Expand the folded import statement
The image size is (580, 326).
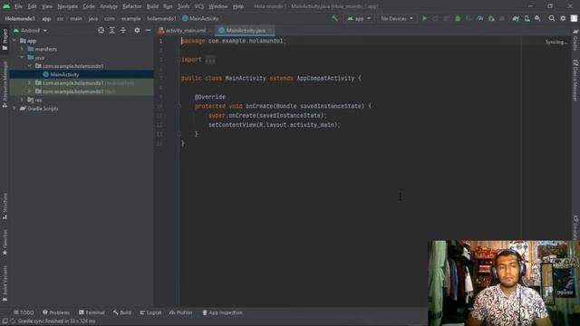[209, 60]
